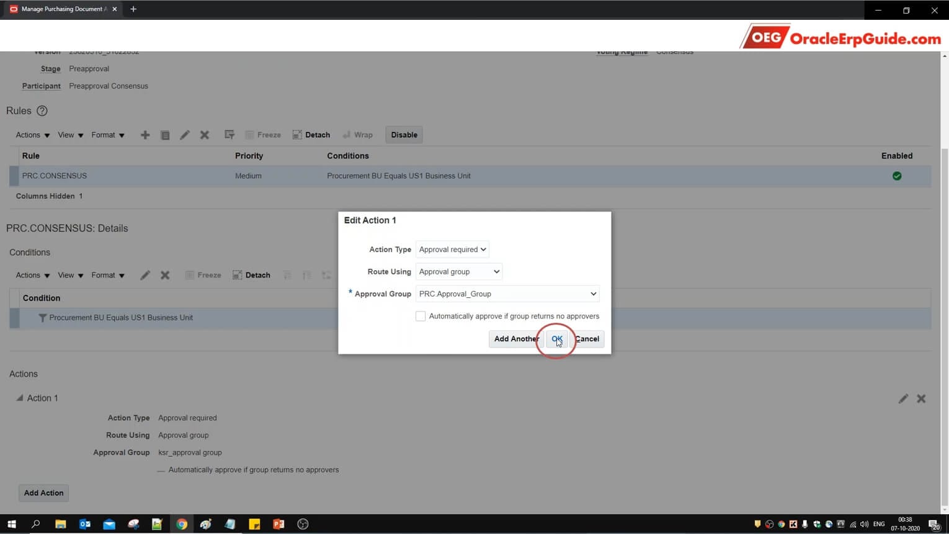Click the Add Action button
The width and height of the screenshot is (949, 534).
point(43,493)
